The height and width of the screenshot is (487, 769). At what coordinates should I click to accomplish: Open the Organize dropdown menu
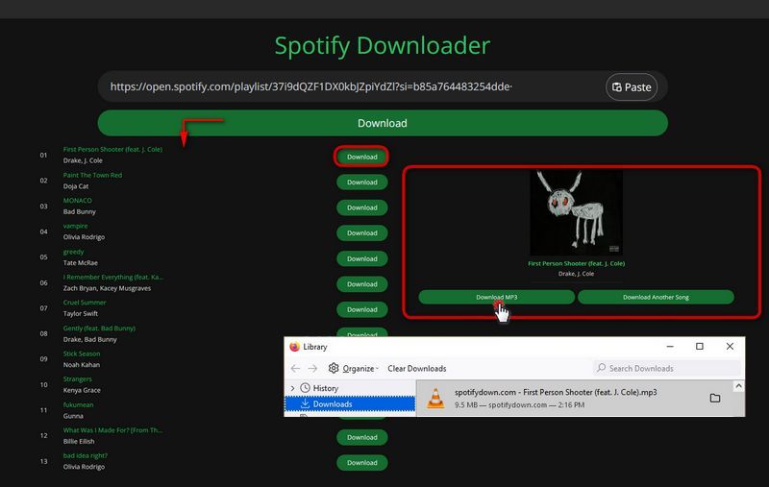[360, 369]
